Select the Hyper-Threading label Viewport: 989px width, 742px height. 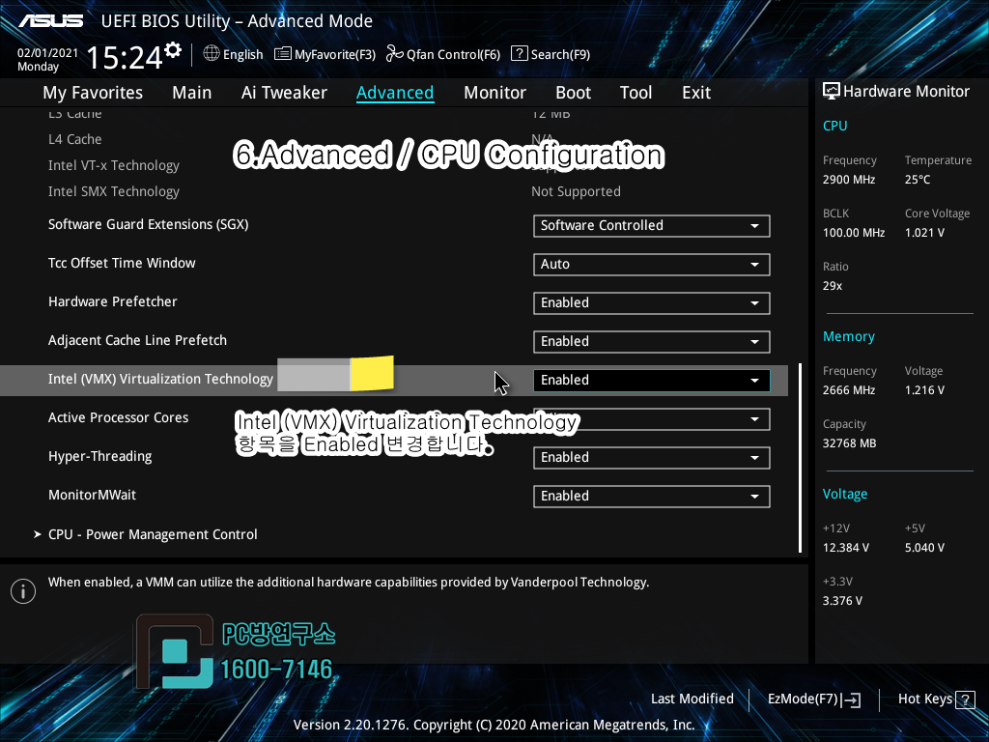point(100,457)
